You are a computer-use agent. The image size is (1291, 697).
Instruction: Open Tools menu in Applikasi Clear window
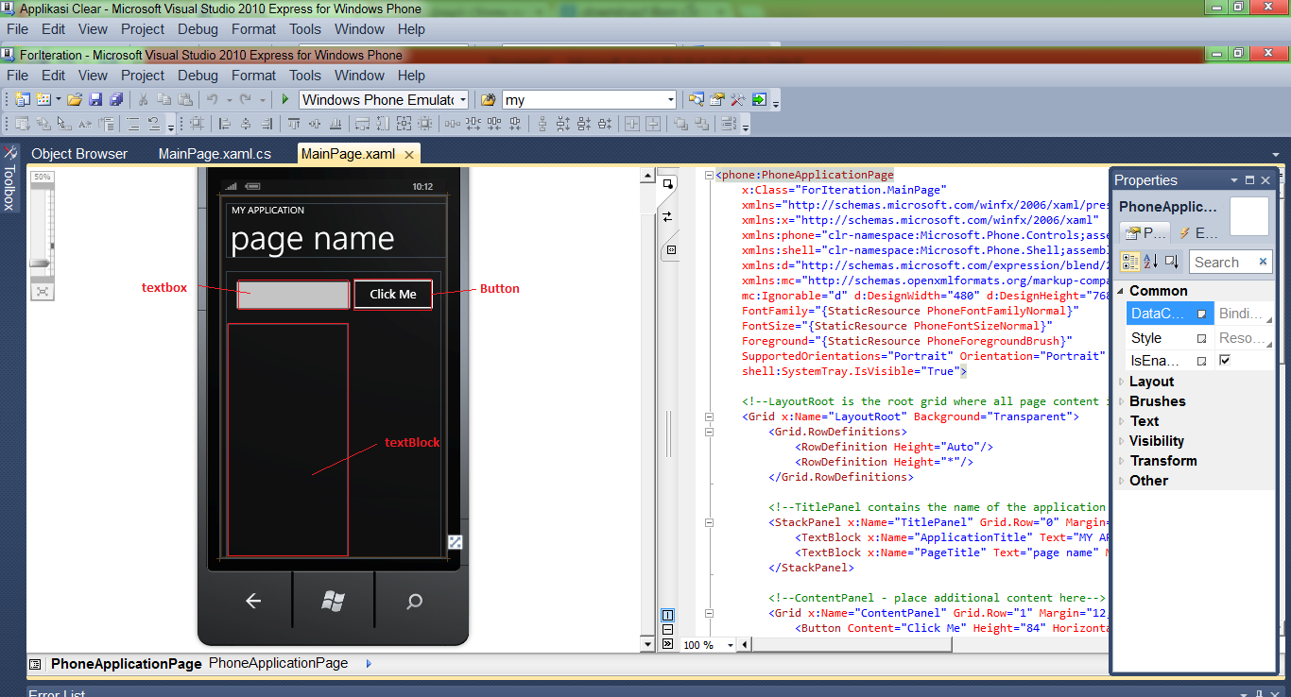coord(305,29)
